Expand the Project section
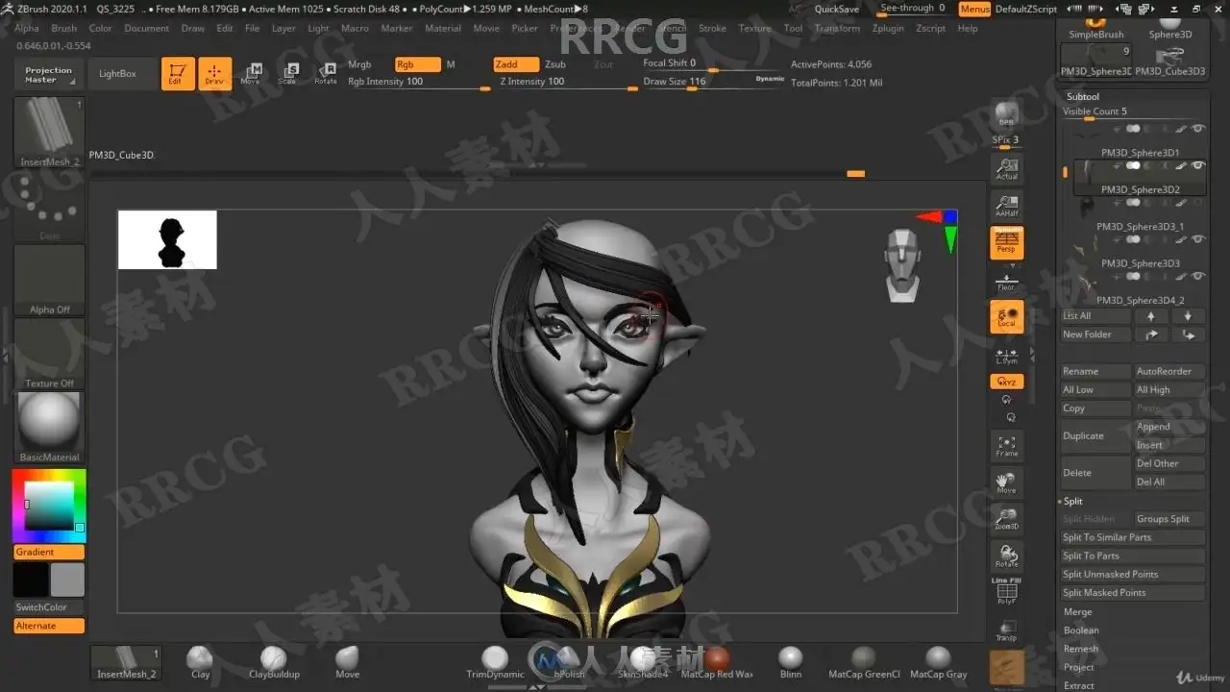This screenshot has height=692, width=1230. tap(1078, 667)
